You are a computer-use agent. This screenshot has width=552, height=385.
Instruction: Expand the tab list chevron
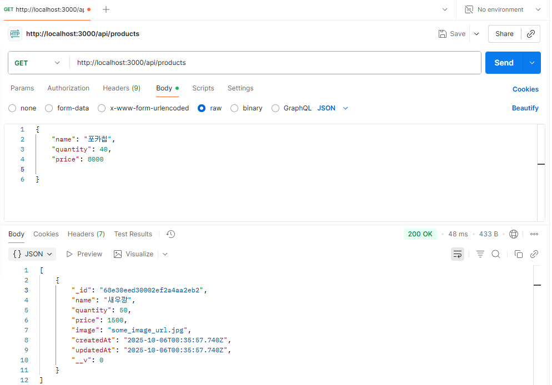[x=445, y=9]
